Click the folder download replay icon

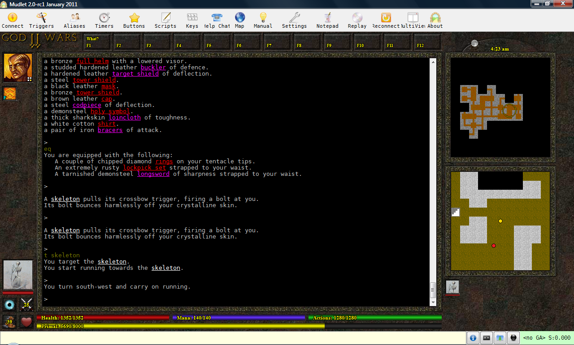[500, 338]
